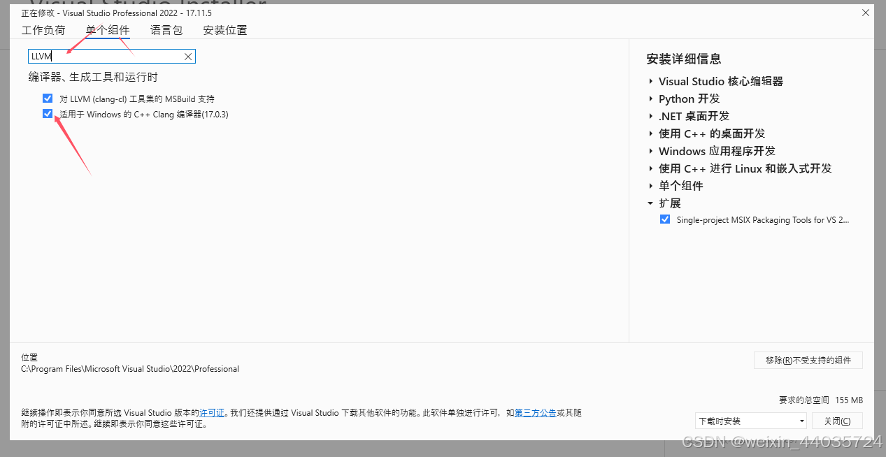Expand 使用 C++ 的桌面开发 details
Screen dimensions: 886x457
tap(651, 133)
